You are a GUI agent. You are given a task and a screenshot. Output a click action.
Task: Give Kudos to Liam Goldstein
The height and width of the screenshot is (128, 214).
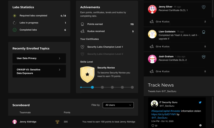[x=163, y=46]
